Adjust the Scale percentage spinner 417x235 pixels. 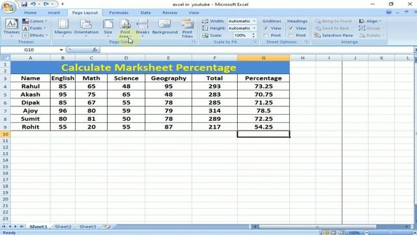click(253, 35)
